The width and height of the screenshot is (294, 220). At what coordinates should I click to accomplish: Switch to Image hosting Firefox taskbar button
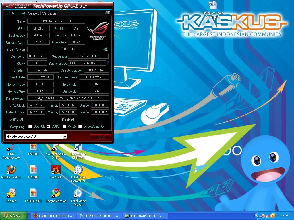click(x=53, y=216)
